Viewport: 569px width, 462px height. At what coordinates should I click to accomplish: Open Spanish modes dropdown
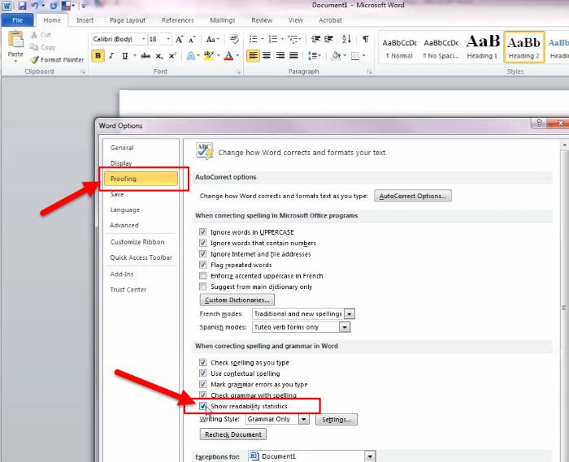coord(345,327)
